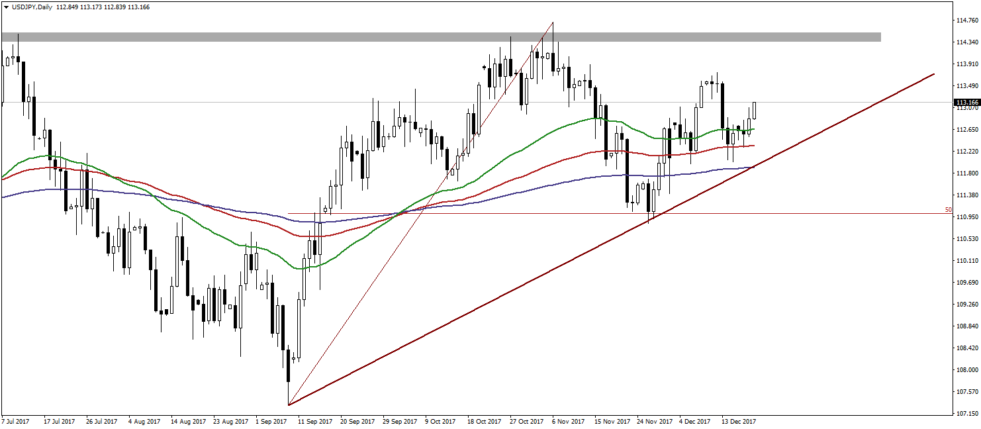This screenshot has width=981, height=429.
Task: Click the 29 Sep 2017 date label
Action: pyautogui.click(x=401, y=422)
